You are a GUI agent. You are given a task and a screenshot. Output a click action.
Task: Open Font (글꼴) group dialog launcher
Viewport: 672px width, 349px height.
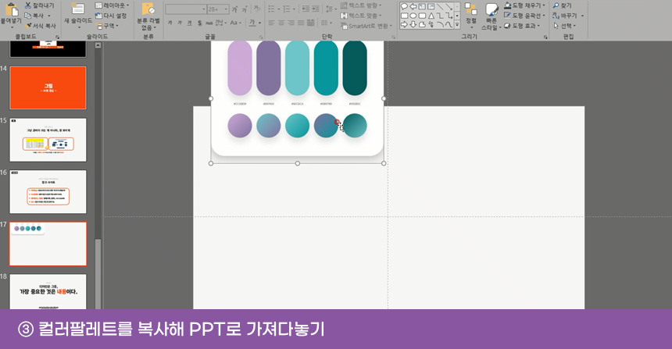click(260, 37)
